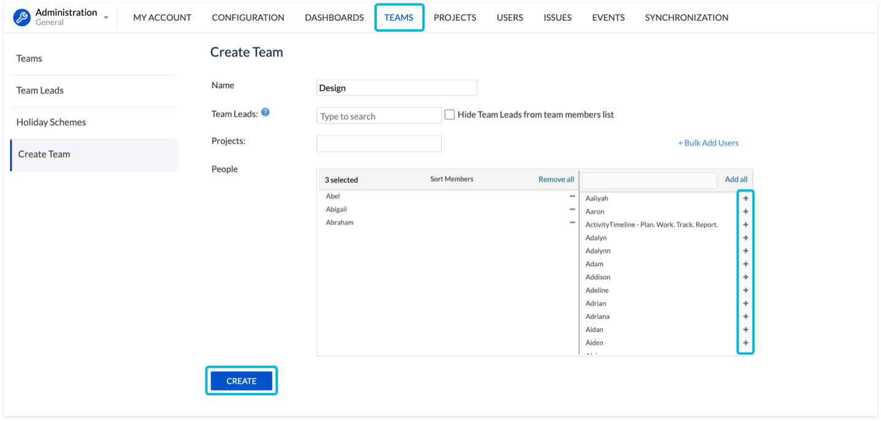The width and height of the screenshot is (881, 421).
Task: Expand the Administration General dropdown arrow
Action: 106,18
